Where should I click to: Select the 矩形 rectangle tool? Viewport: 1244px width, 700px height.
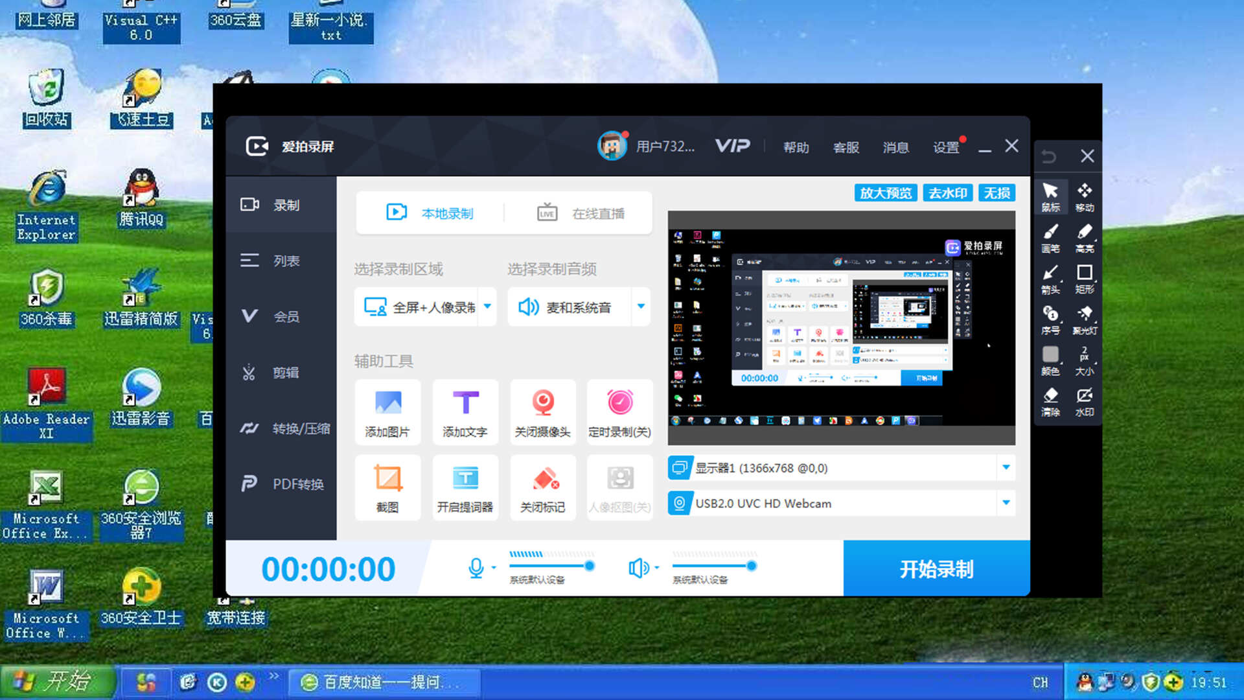(x=1085, y=279)
